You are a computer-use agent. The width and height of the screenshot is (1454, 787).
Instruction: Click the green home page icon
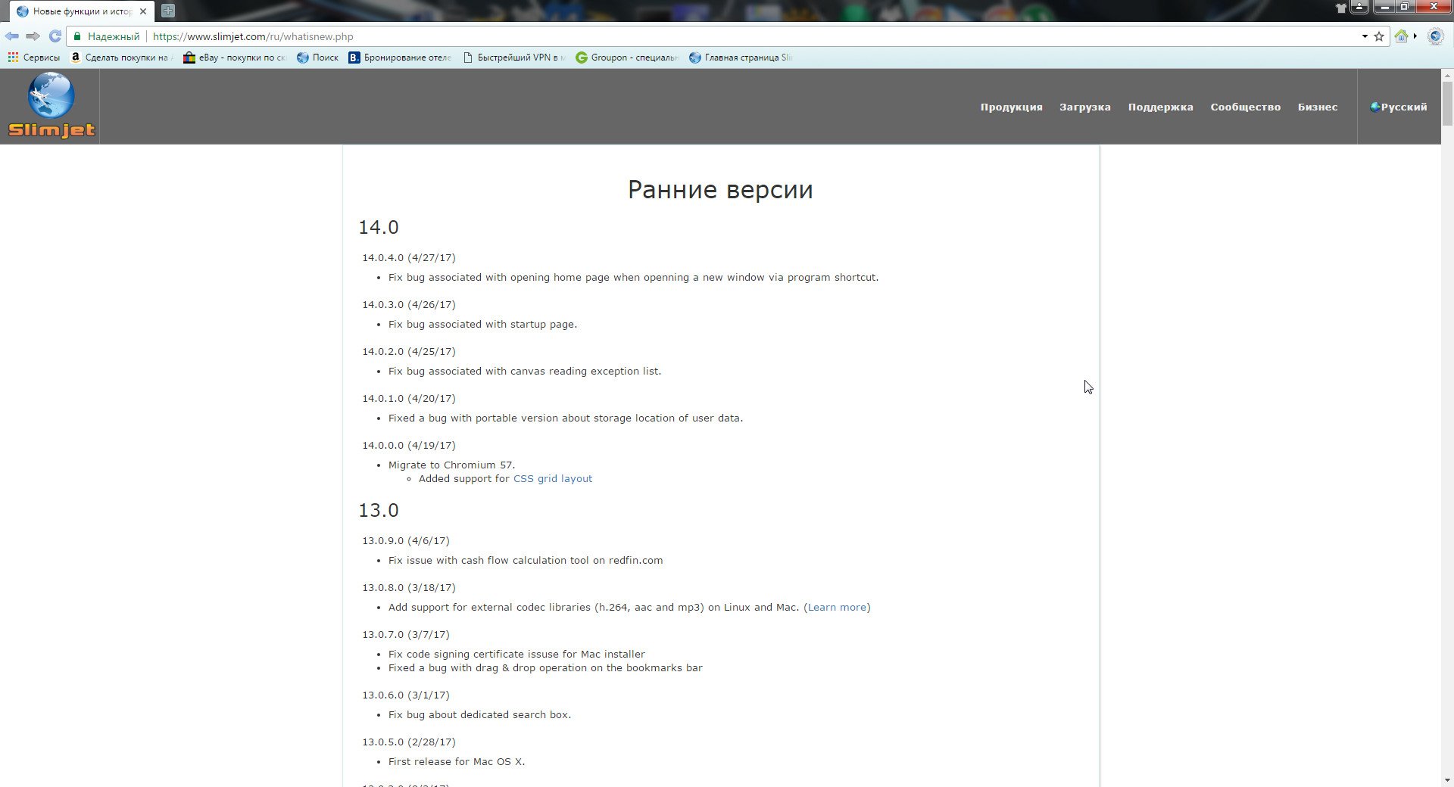coord(1401,36)
